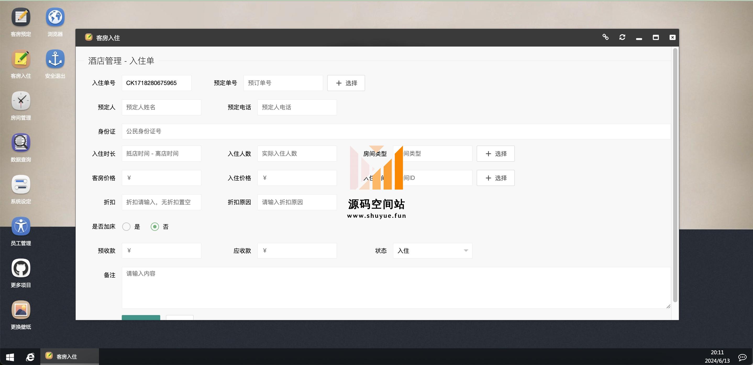Click the 备注 textarea

tap(396, 288)
